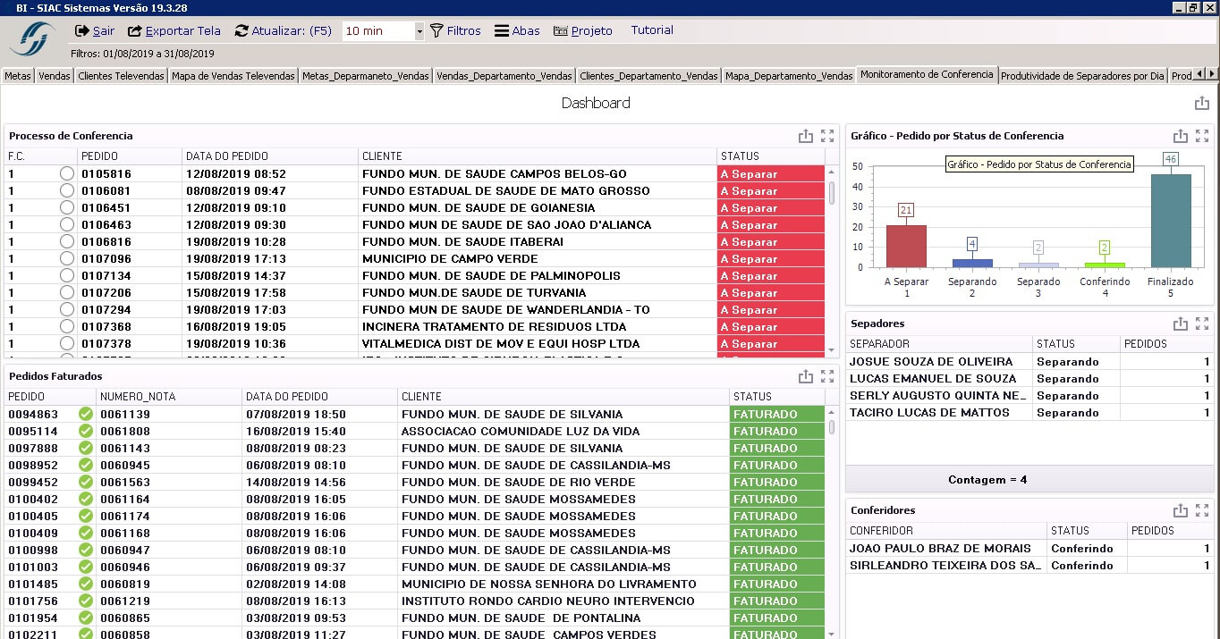The image size is (1220, 639).
Task: Open the Tutorial link
Action: point(652,30)
